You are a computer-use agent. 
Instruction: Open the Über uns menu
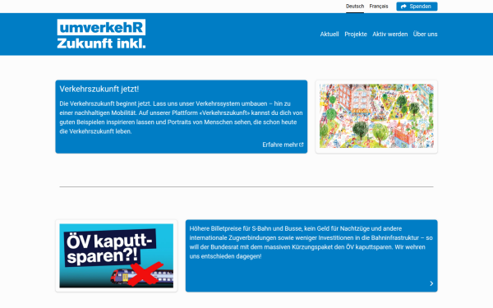point(425,34)
